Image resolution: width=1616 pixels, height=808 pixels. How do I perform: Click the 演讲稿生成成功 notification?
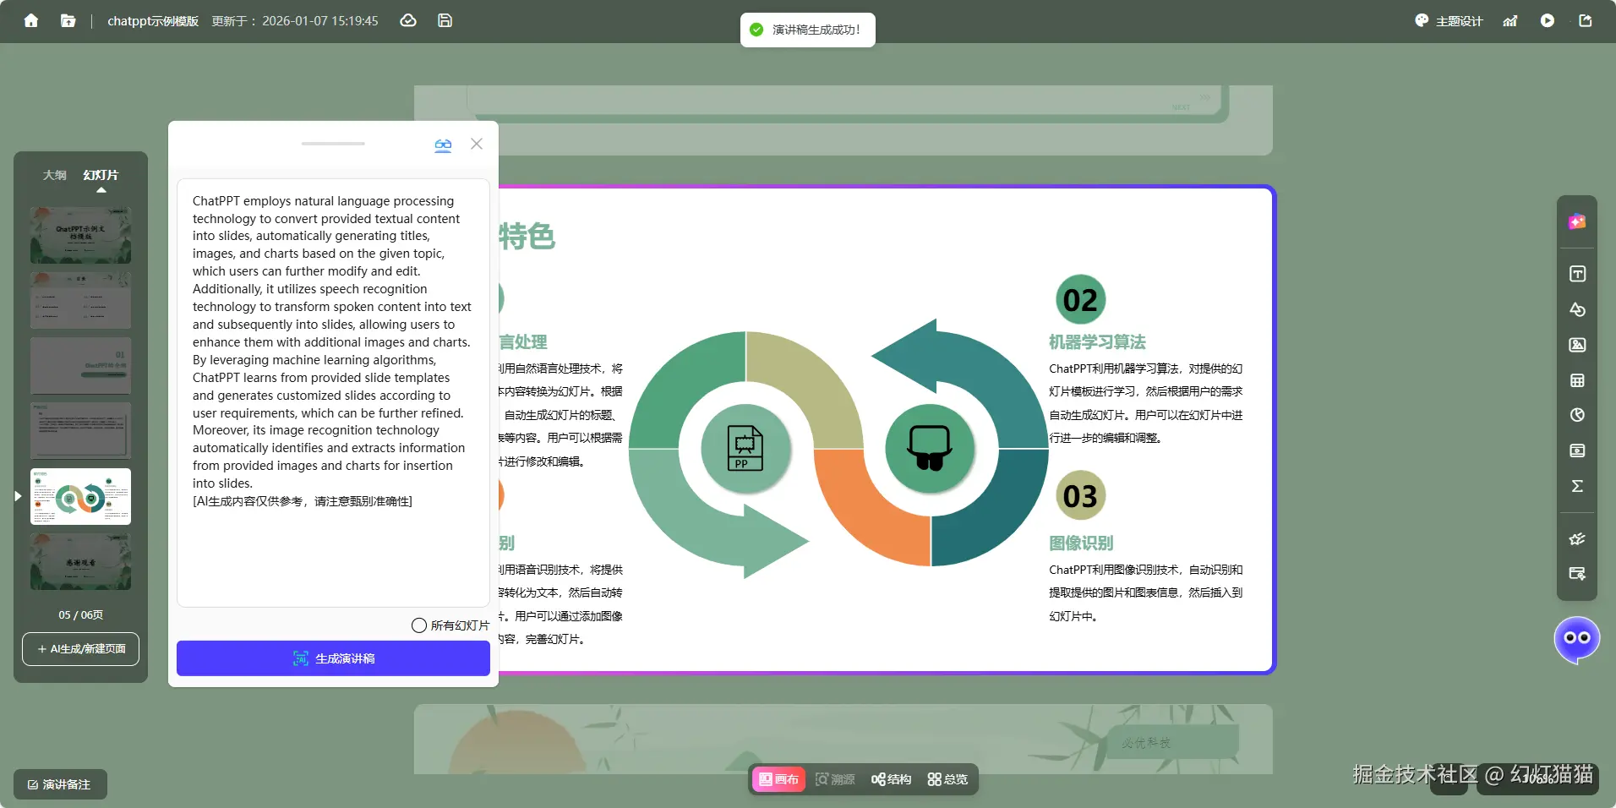click(x=808, y=30)
